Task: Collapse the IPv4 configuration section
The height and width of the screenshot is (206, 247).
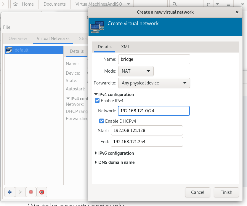Action: 96,95
